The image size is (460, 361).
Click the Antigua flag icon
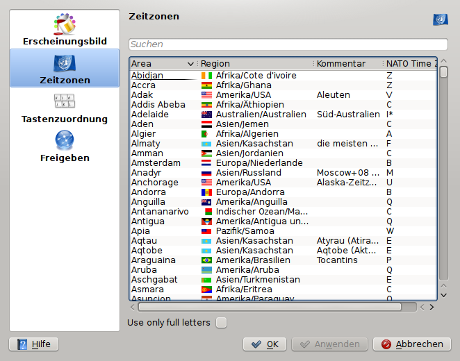tap(206, 221)
